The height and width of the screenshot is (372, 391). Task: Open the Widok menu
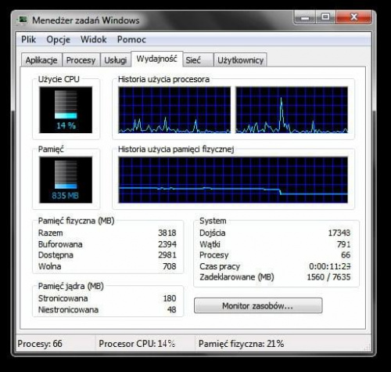pos(93,39)
